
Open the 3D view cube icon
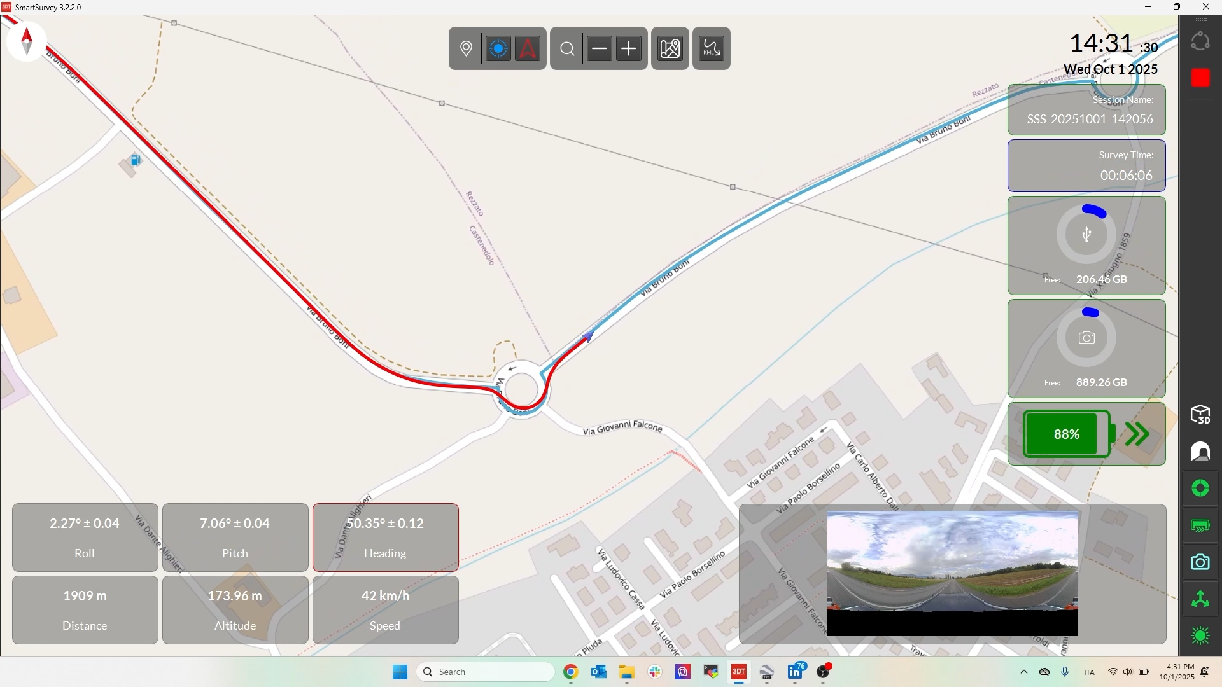coord(1200,415)
